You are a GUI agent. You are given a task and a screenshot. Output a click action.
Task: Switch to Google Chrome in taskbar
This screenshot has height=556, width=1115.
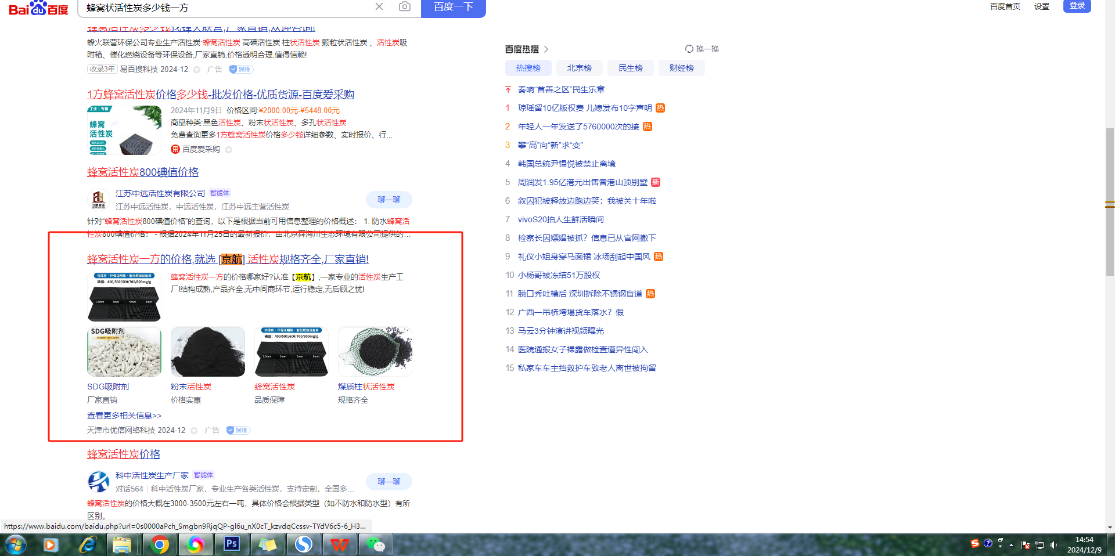pyautogui.click(x=159, y=544)
